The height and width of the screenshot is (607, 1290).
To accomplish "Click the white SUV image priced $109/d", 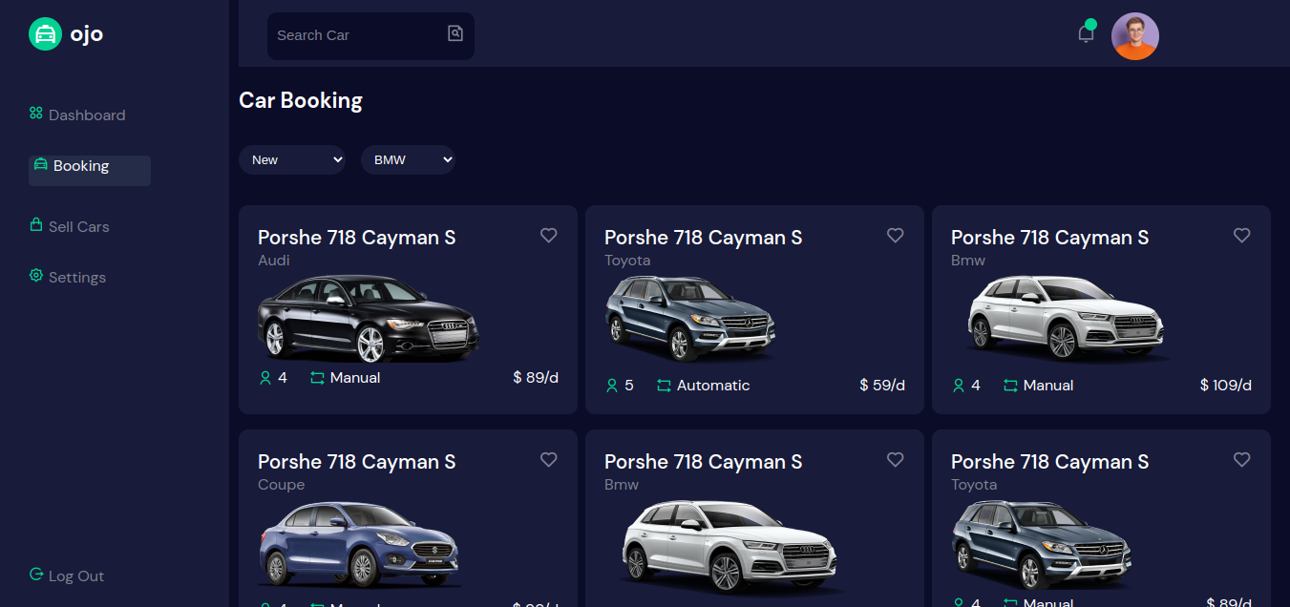I will pos(1066,319).
